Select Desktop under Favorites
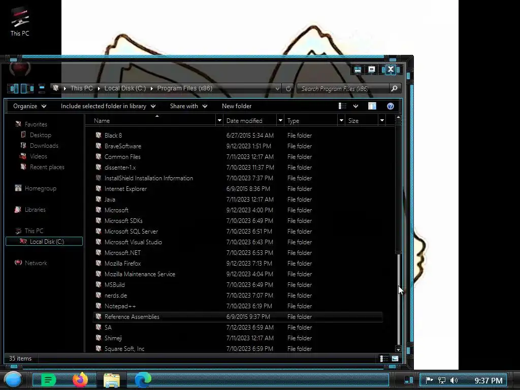This screenshot has height=390, width=520. click(x=41, y=135)
